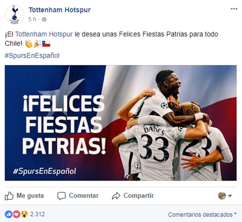242x222 pixels.
Task: Click the Tottenham Hotspur profile logo
Action: click(14, 14)
